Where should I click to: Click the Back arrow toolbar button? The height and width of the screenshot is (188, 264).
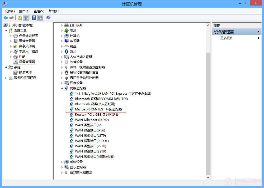click(6, 18)
